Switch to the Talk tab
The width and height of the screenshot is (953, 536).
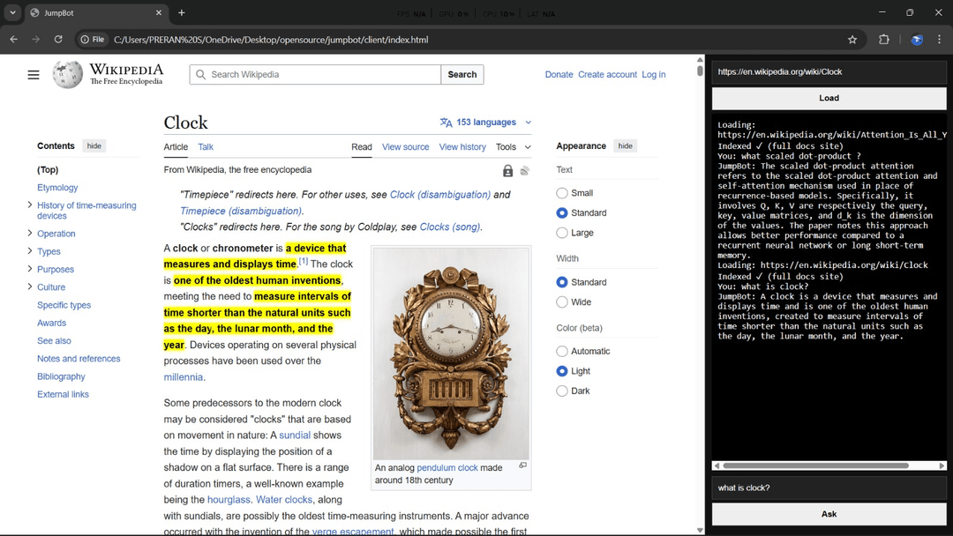click(206, 147)
